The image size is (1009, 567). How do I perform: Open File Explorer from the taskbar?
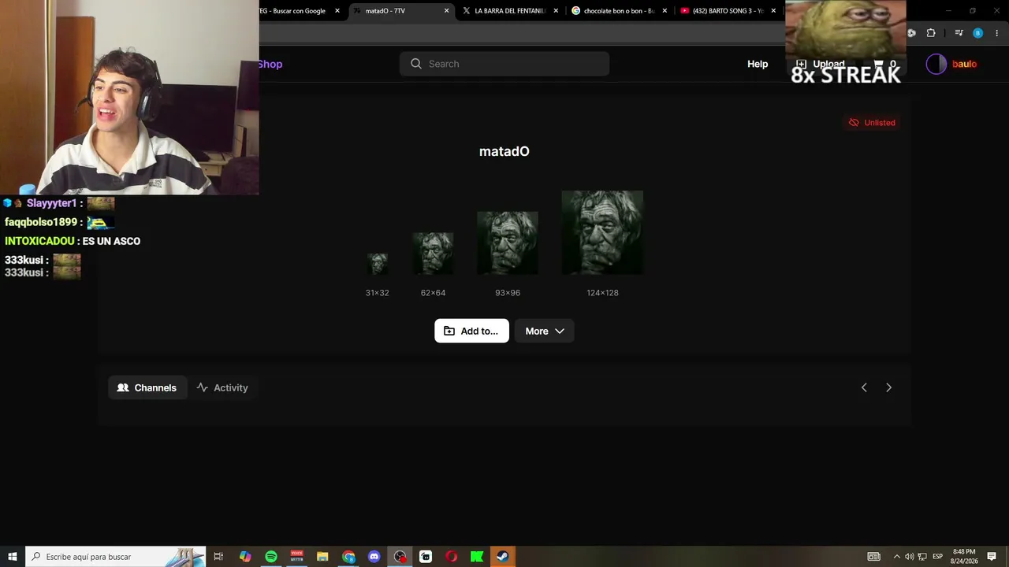tap(322, 557)
